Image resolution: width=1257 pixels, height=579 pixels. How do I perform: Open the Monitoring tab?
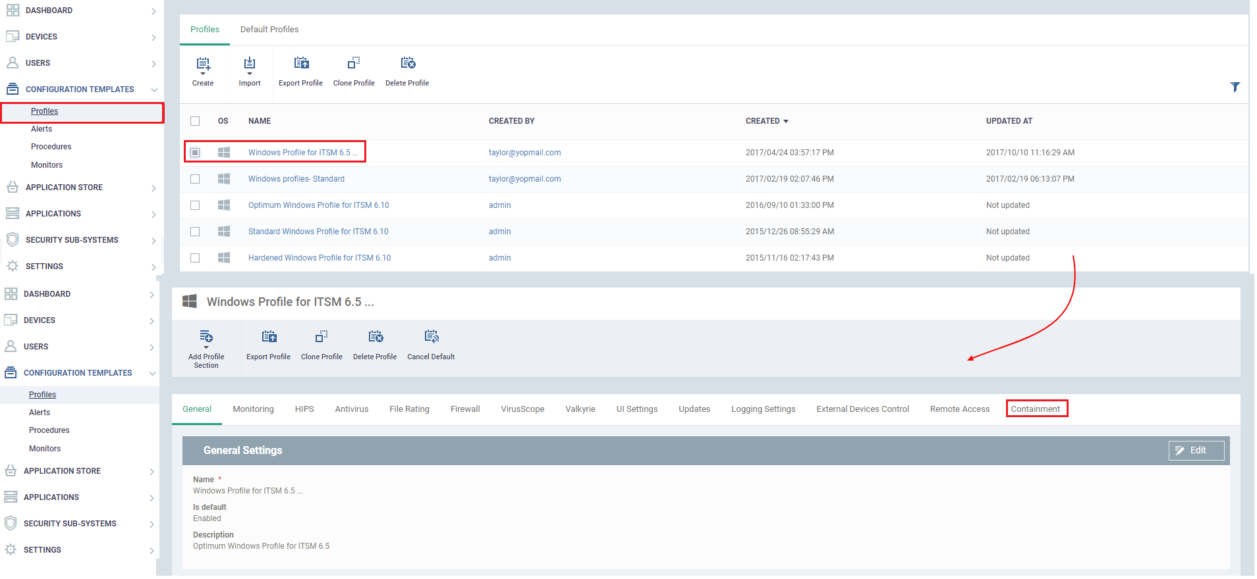pyautogui.click(x=253, y=409)
